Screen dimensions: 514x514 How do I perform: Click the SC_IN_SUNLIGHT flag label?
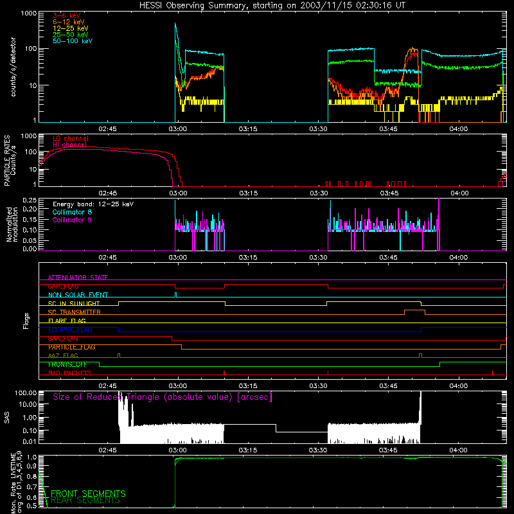point(74,303)
